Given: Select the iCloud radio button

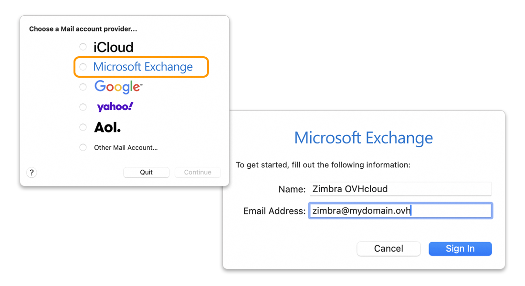Looking at the screenshot, I should [83, 47].
